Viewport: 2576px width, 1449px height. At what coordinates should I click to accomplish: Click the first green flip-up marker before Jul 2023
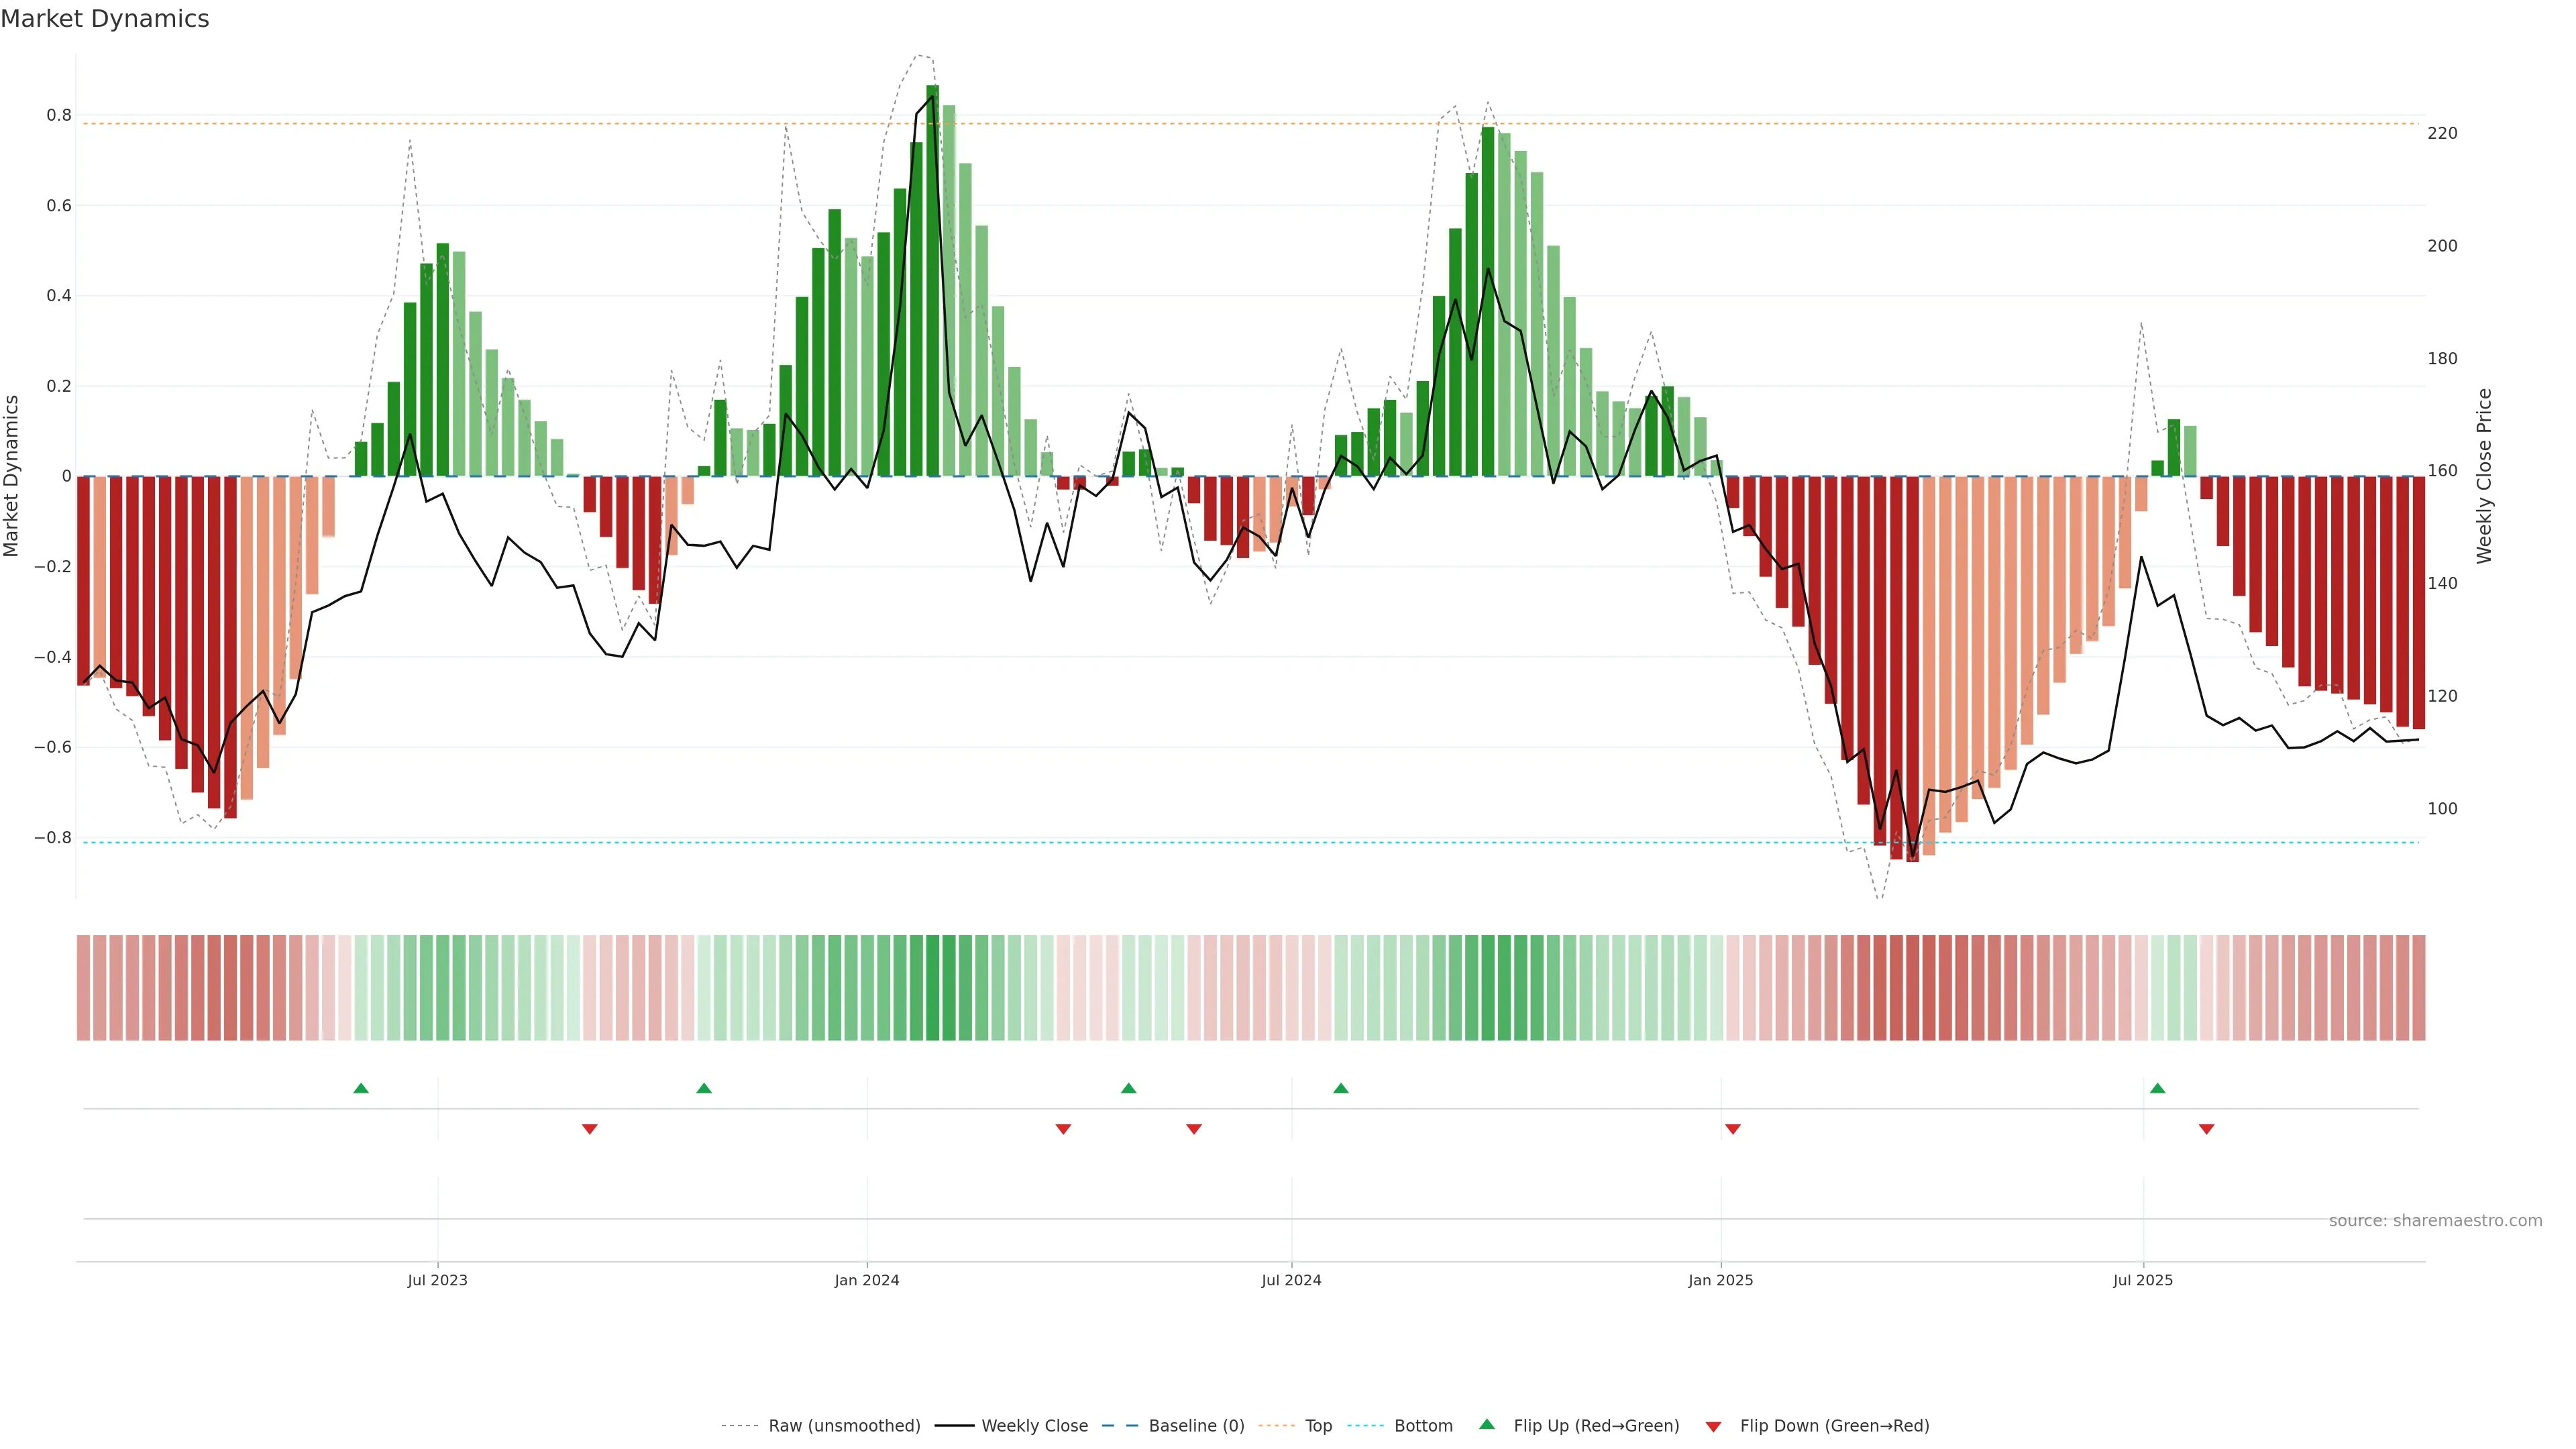coord(361,1088)
